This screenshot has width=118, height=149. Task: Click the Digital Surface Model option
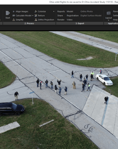point(91,16)
